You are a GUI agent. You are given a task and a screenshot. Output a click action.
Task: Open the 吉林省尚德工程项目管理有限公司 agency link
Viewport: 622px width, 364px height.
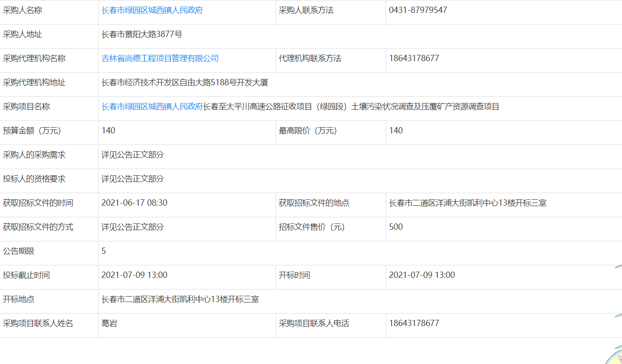click(160, 58)
